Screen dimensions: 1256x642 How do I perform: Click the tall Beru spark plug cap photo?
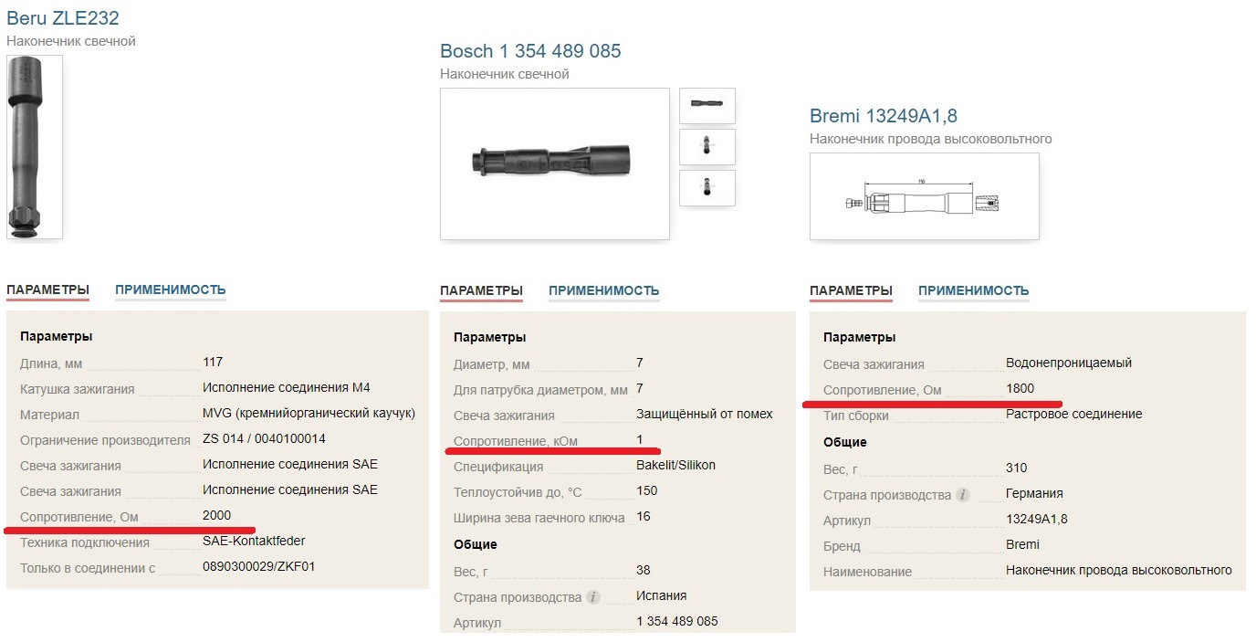click(x=35, y=147)
